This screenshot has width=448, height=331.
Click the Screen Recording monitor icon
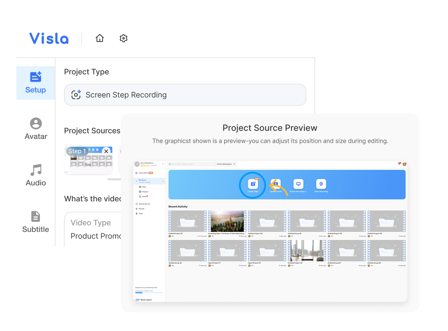[x=299, y=183]
